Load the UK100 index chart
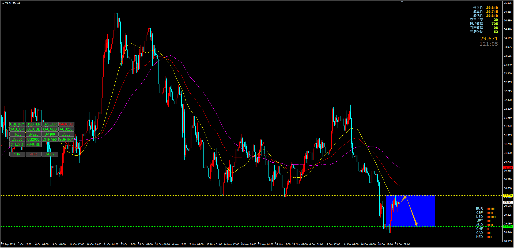514x248 pixels. point(50,135)
